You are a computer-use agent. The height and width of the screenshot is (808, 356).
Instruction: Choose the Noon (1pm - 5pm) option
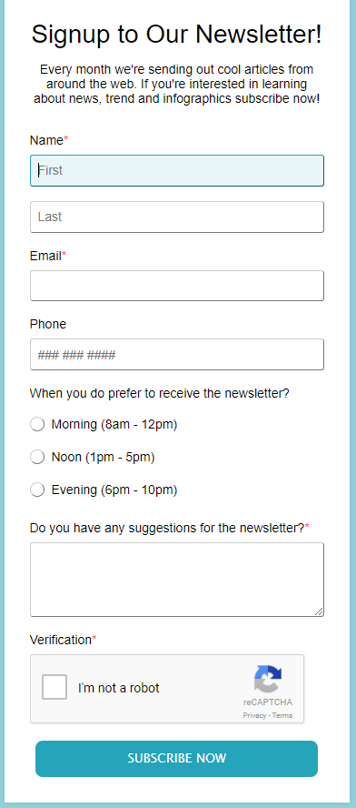37,457
